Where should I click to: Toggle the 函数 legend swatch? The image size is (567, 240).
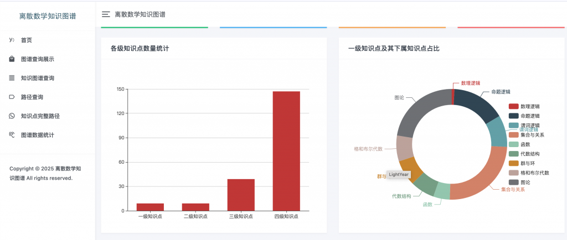(513, 144)
